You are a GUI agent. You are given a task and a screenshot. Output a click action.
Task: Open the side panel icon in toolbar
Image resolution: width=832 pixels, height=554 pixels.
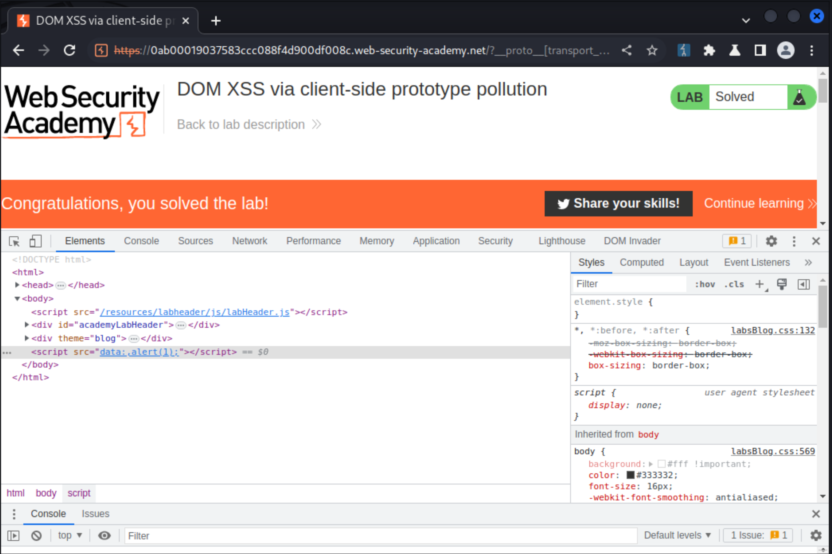760,51
